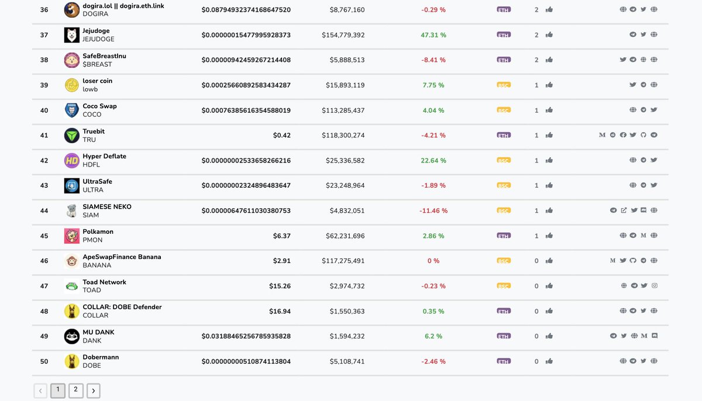
Task: Open Toad Network's Instagram icon
Action: [655, 286]
